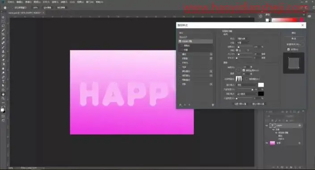Open the Technique dropdown
The height and width of the screenshot is (170, 315).
(x=243, y=42)
